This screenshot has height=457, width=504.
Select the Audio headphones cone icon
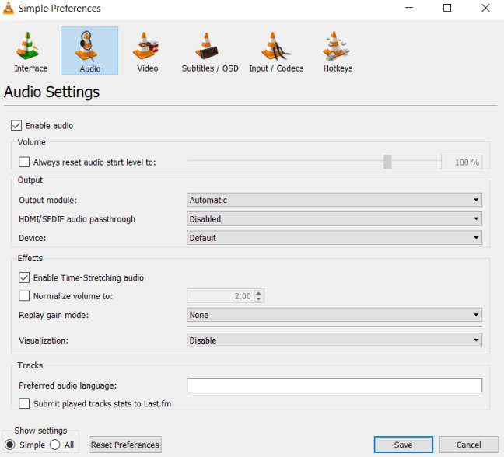[x=89, y=47]
